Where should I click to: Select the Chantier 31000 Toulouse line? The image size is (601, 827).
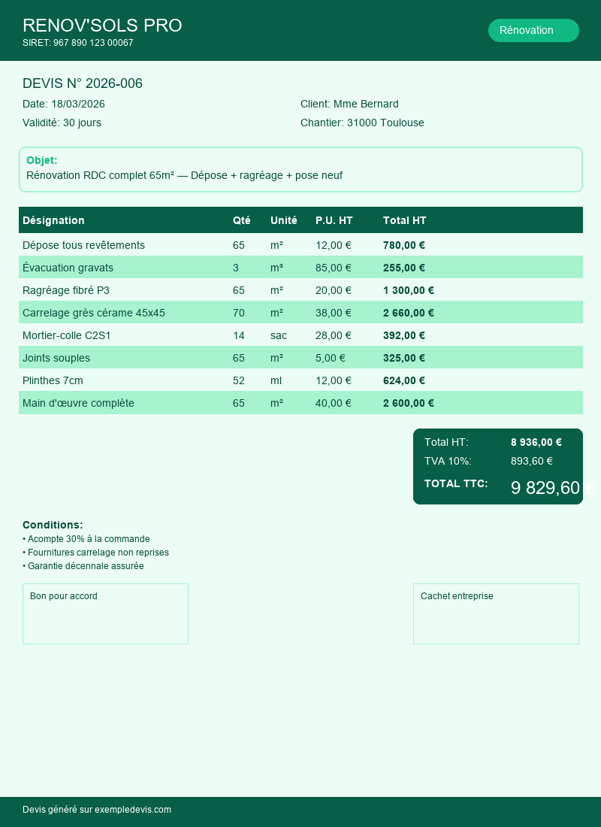pos(362,123)
